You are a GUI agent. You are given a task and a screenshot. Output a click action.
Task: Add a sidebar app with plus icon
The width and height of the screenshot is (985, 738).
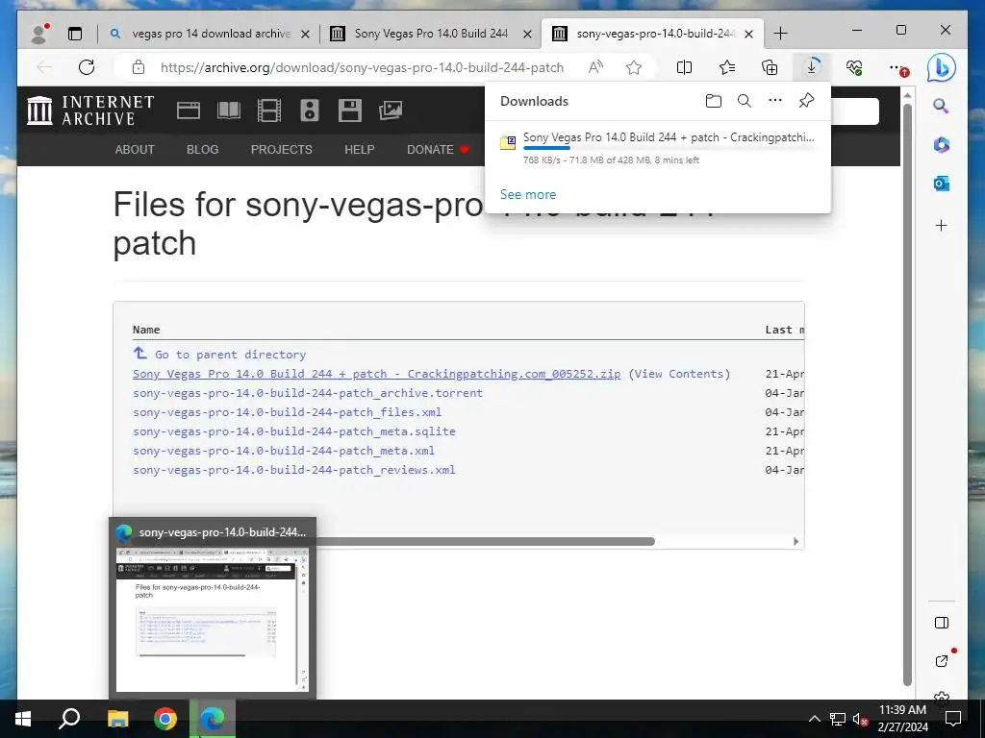pos(941,225)
